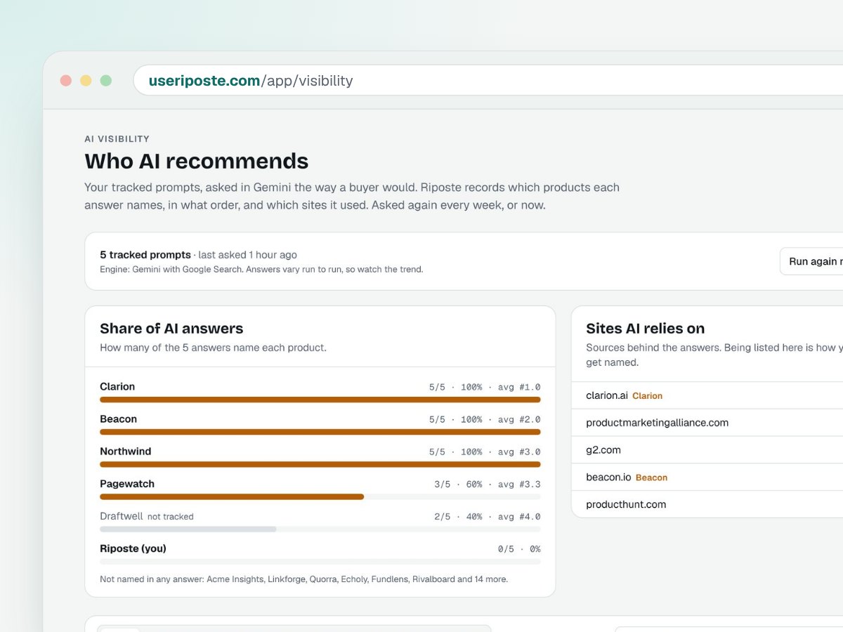Select the Riposte (you) row label
This screenshot has width=843, height=632.
(133, 548)
